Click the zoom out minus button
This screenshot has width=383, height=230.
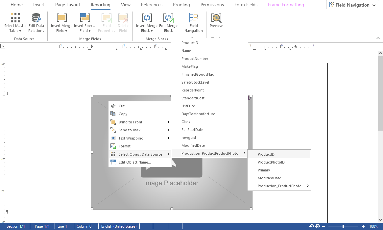[x=323, y=226]
